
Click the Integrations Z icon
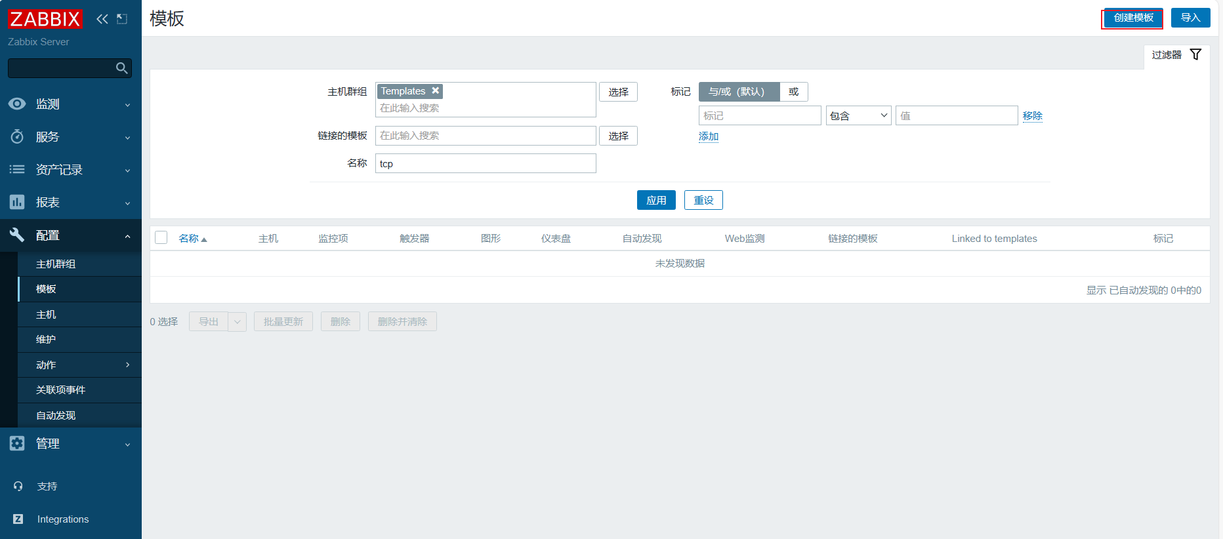click(18, 519)
